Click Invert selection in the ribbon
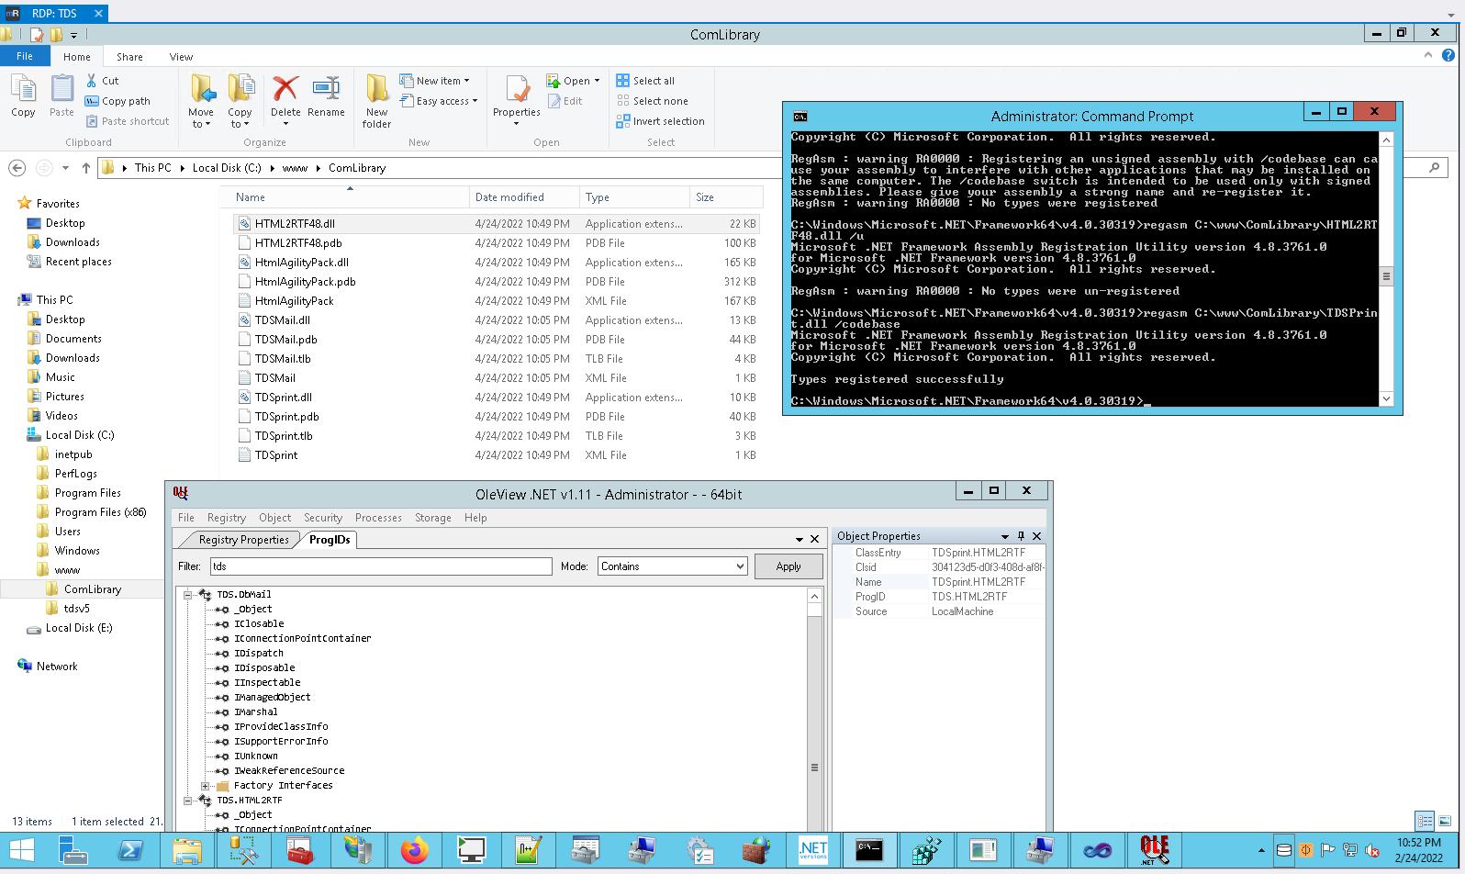Screen dimensions: 1465x874 pos(660,121)
